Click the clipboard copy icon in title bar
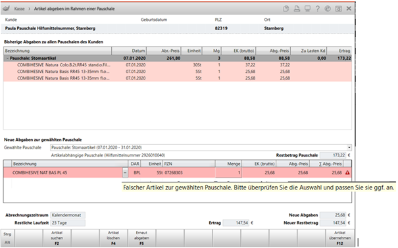 pos(286,9)
